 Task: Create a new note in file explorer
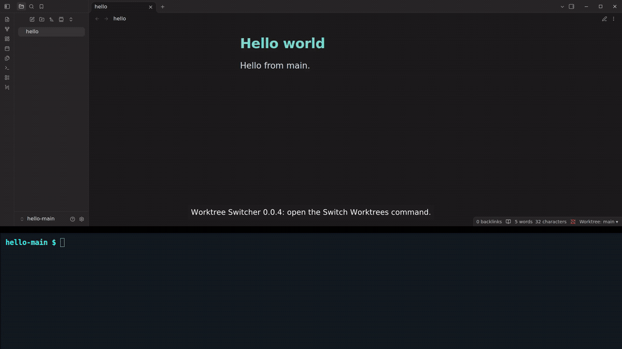(32, 20)
